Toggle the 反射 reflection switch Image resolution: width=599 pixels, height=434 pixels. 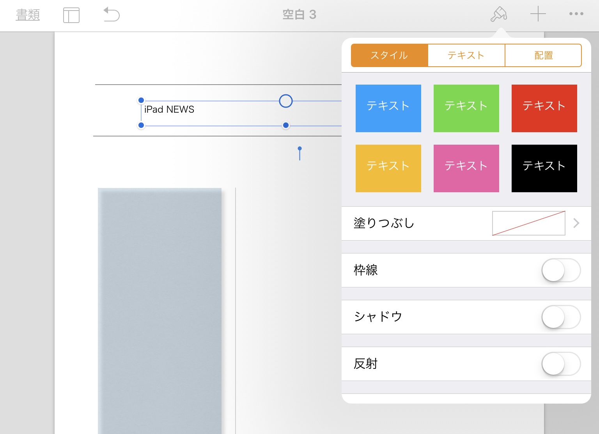coord(561,364)
